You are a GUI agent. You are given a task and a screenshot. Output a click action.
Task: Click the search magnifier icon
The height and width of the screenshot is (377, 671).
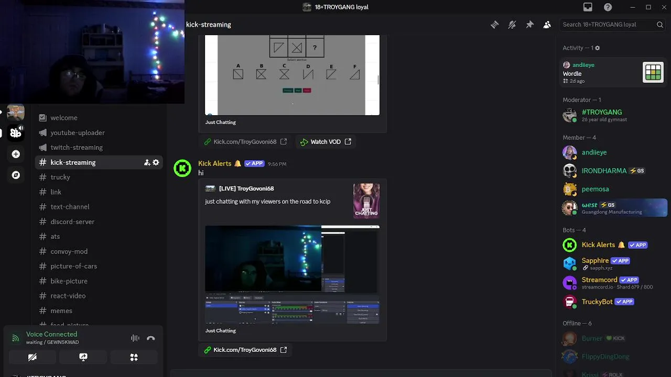coord(660,25)
